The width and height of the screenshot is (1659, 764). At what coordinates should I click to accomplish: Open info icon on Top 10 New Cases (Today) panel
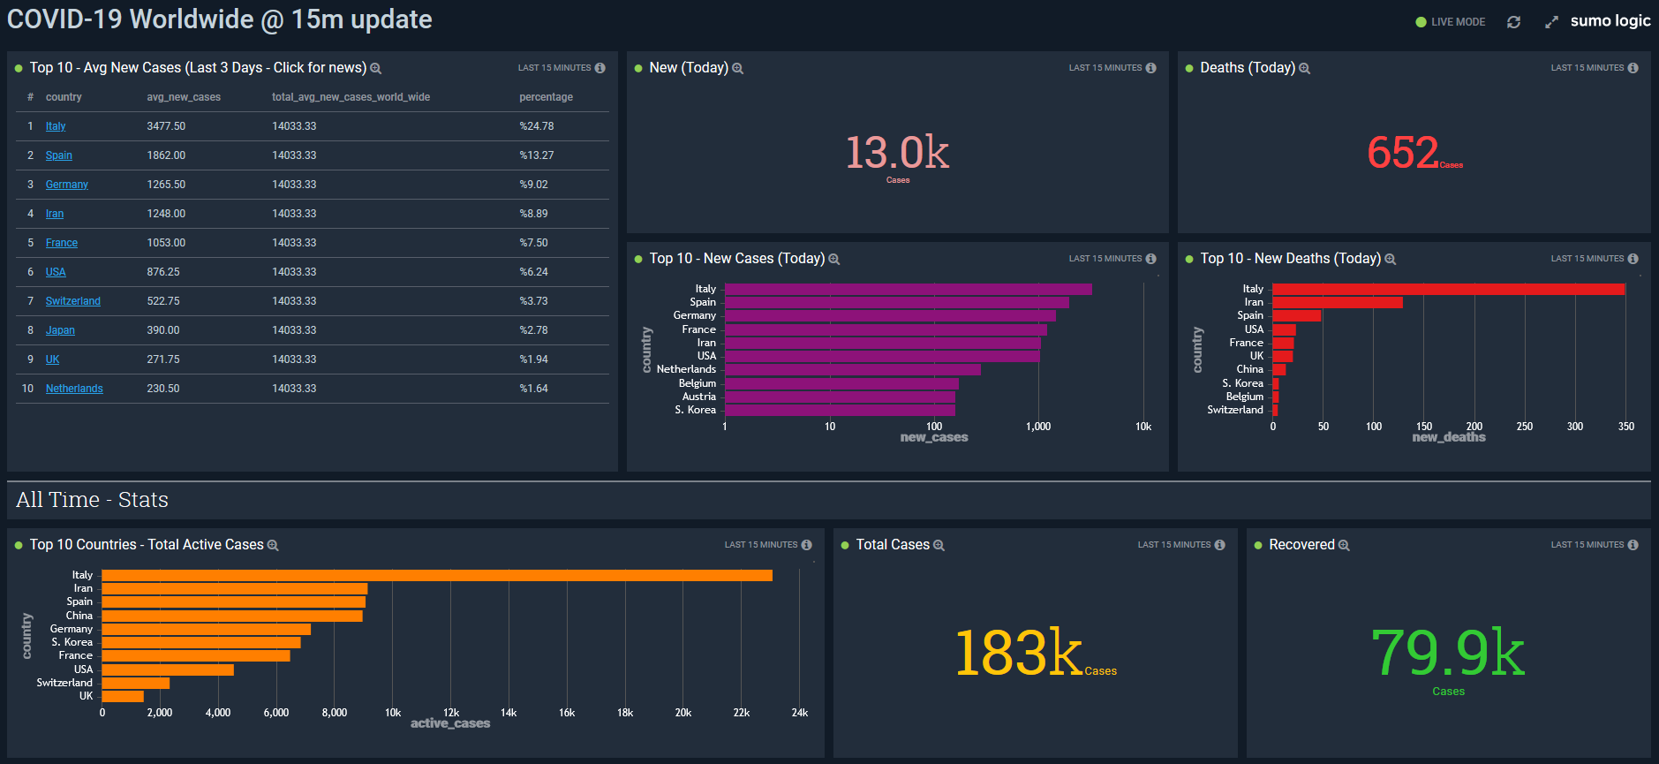[x=1151, y=259]
